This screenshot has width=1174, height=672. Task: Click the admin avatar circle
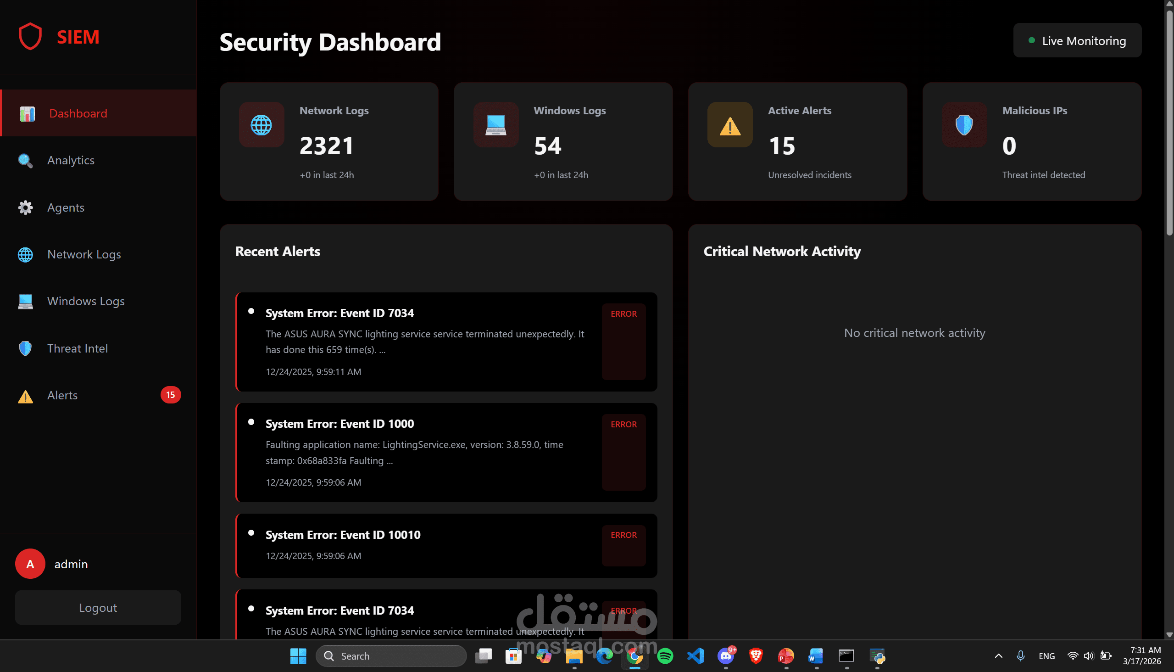tap(30, 564)
